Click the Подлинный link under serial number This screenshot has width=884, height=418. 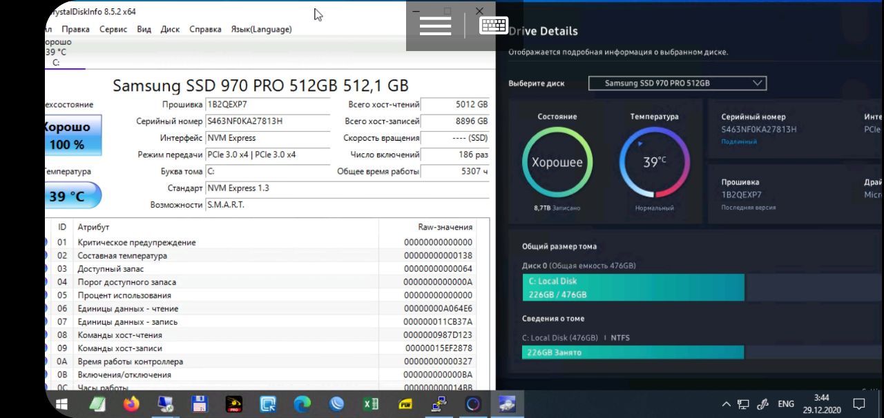click(x=739, y=141)
